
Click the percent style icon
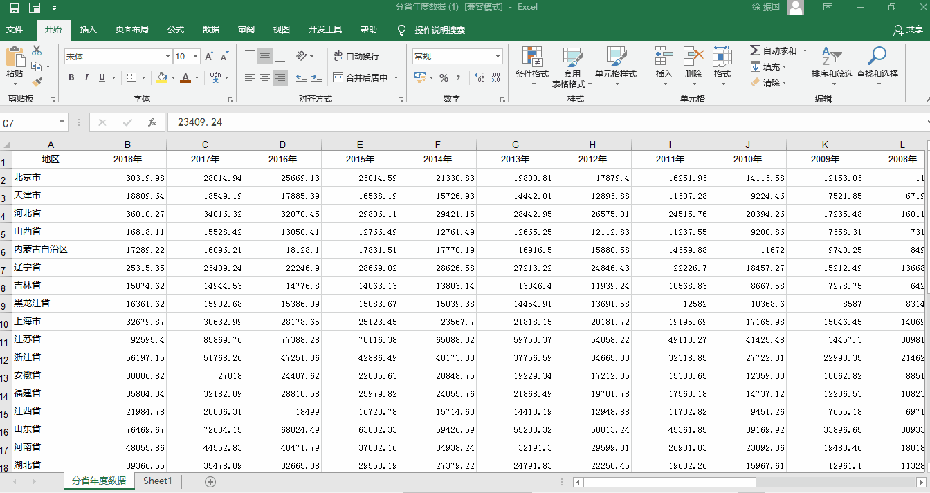(x=444, y=77)
